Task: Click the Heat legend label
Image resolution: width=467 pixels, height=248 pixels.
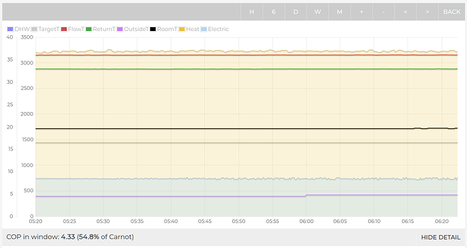Action: point(192,29)
